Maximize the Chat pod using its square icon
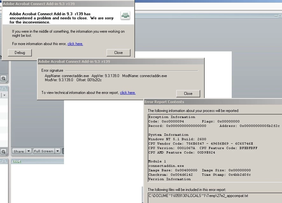 tap(4, 161)
